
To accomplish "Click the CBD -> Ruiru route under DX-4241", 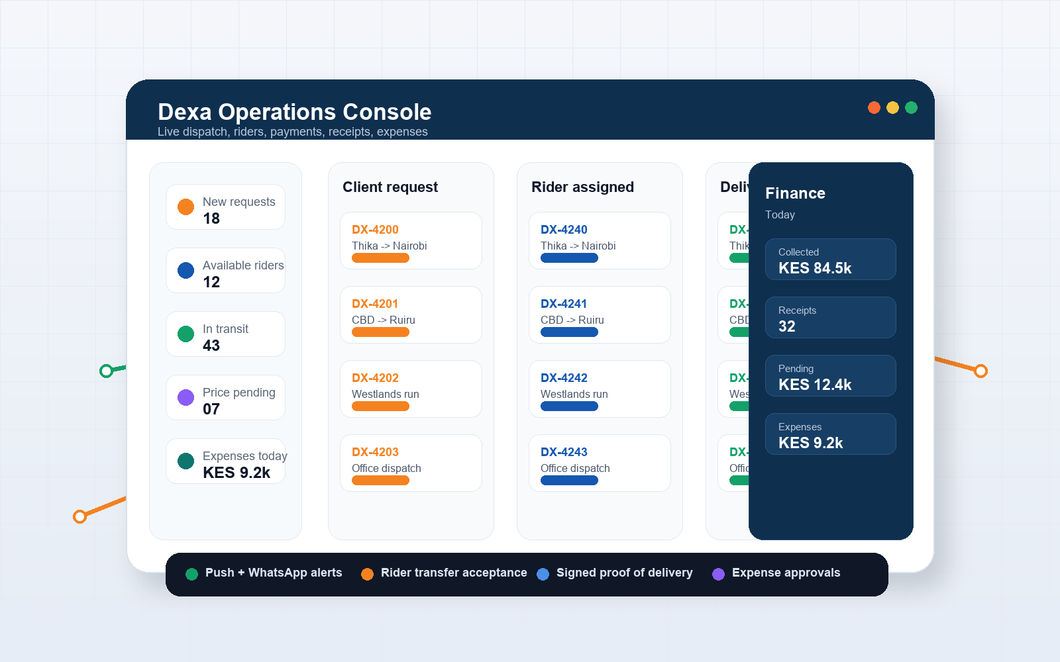I will (x=572, y=320).
